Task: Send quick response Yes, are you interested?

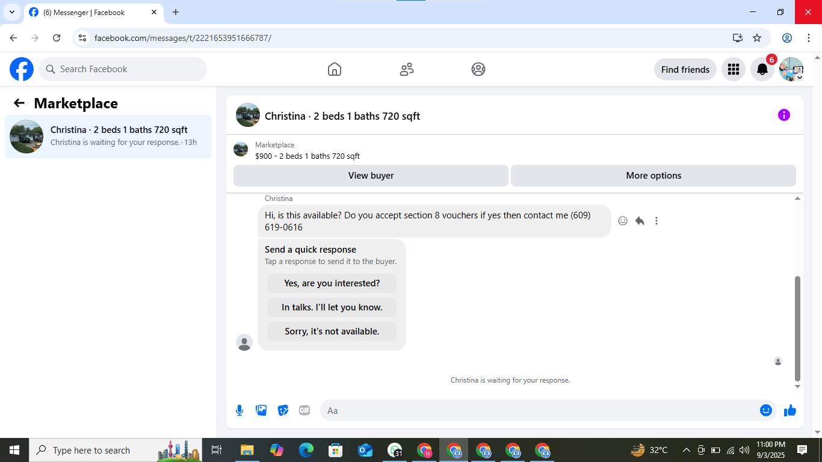Action: point(332,283)
